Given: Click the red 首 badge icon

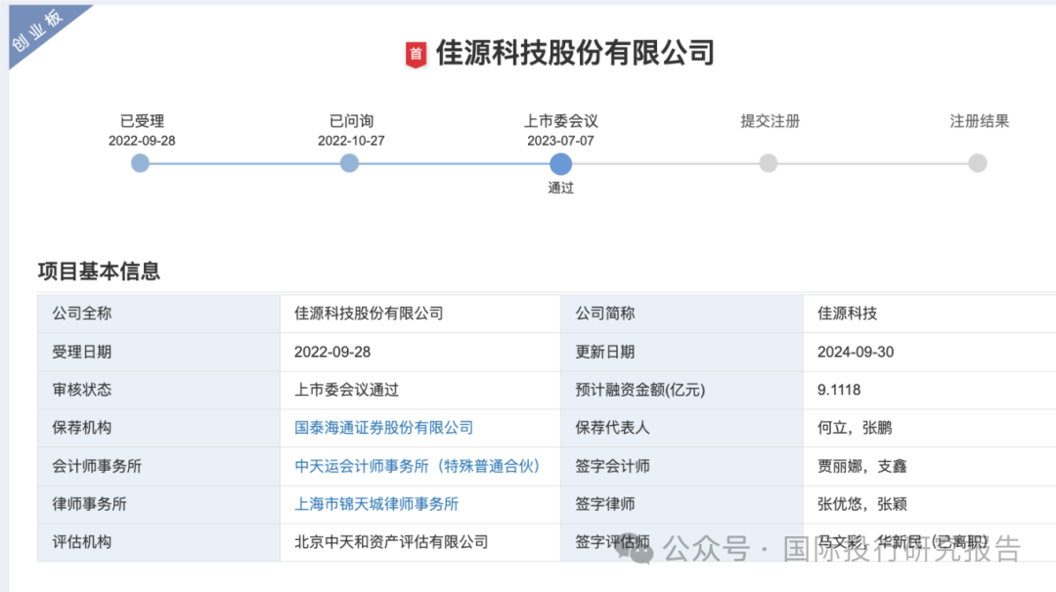Looking at the screenshot, I should click(x=416, y=55).
